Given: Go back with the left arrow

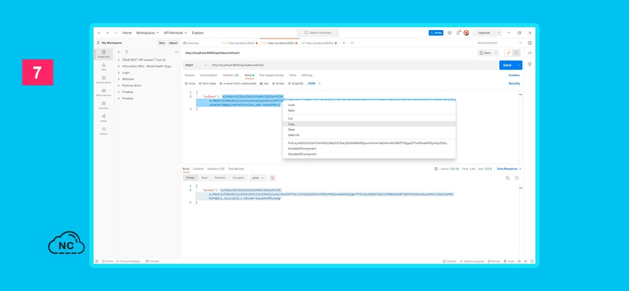Looking at the screenshot, I should (x=108, y=33).
